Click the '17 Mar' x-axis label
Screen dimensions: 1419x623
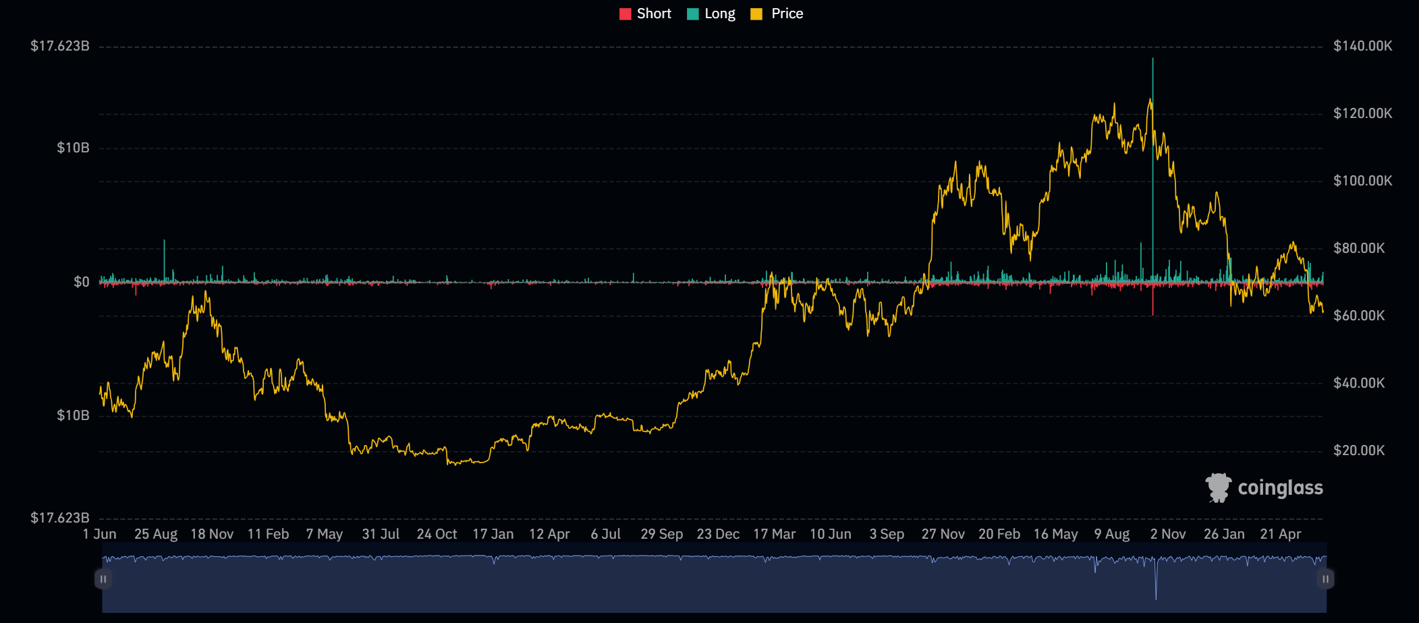[775, 534]
